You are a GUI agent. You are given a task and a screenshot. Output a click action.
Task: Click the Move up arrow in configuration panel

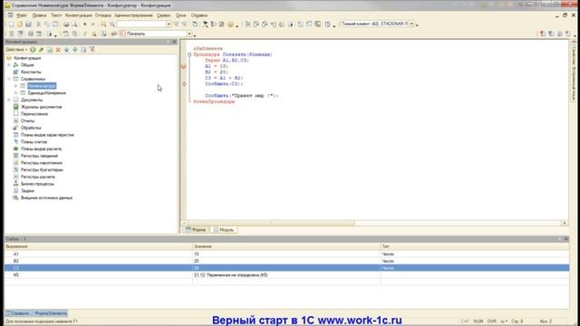[66, 50]
